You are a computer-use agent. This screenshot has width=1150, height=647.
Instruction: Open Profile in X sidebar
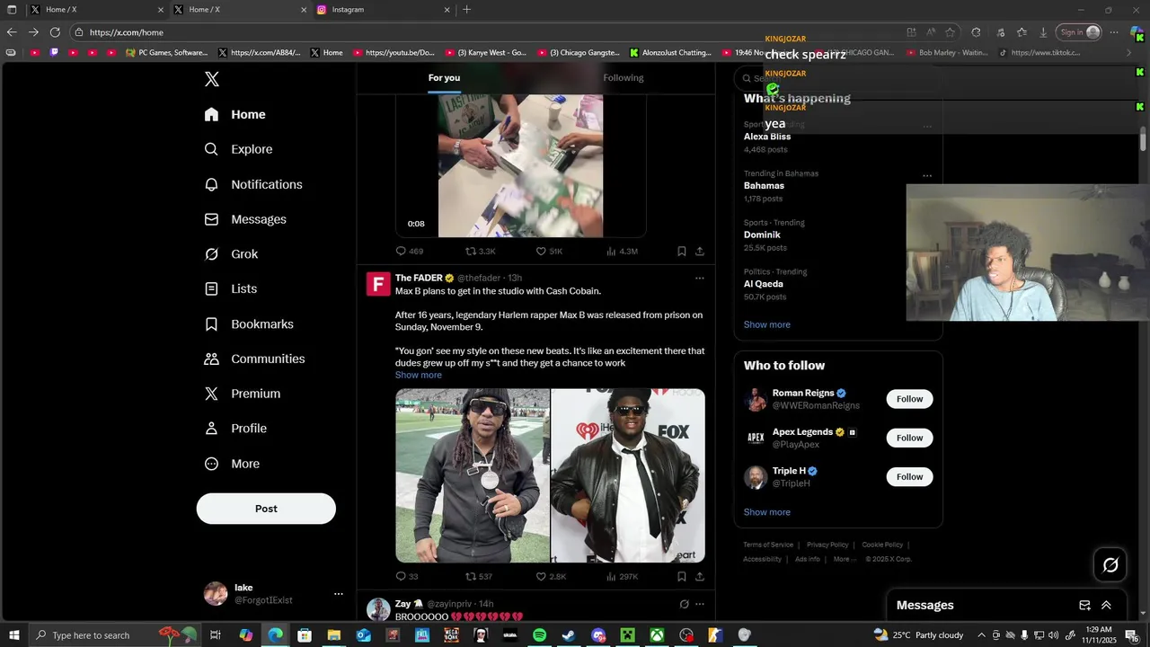235,429
